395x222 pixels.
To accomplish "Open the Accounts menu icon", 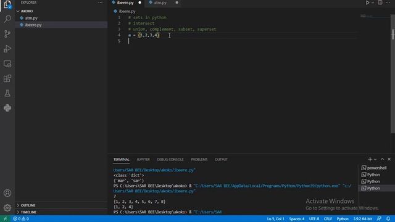I will click(7, 193).
